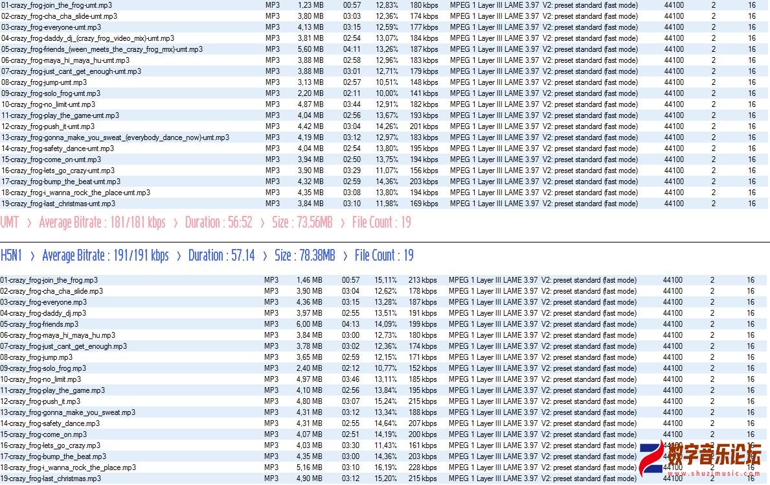The width and height of the screenshot is (770, 485).
Task: Select 18-crazy_frog-i_wanna_rock_the_place.mp3 file row
Action: [68, 467]
